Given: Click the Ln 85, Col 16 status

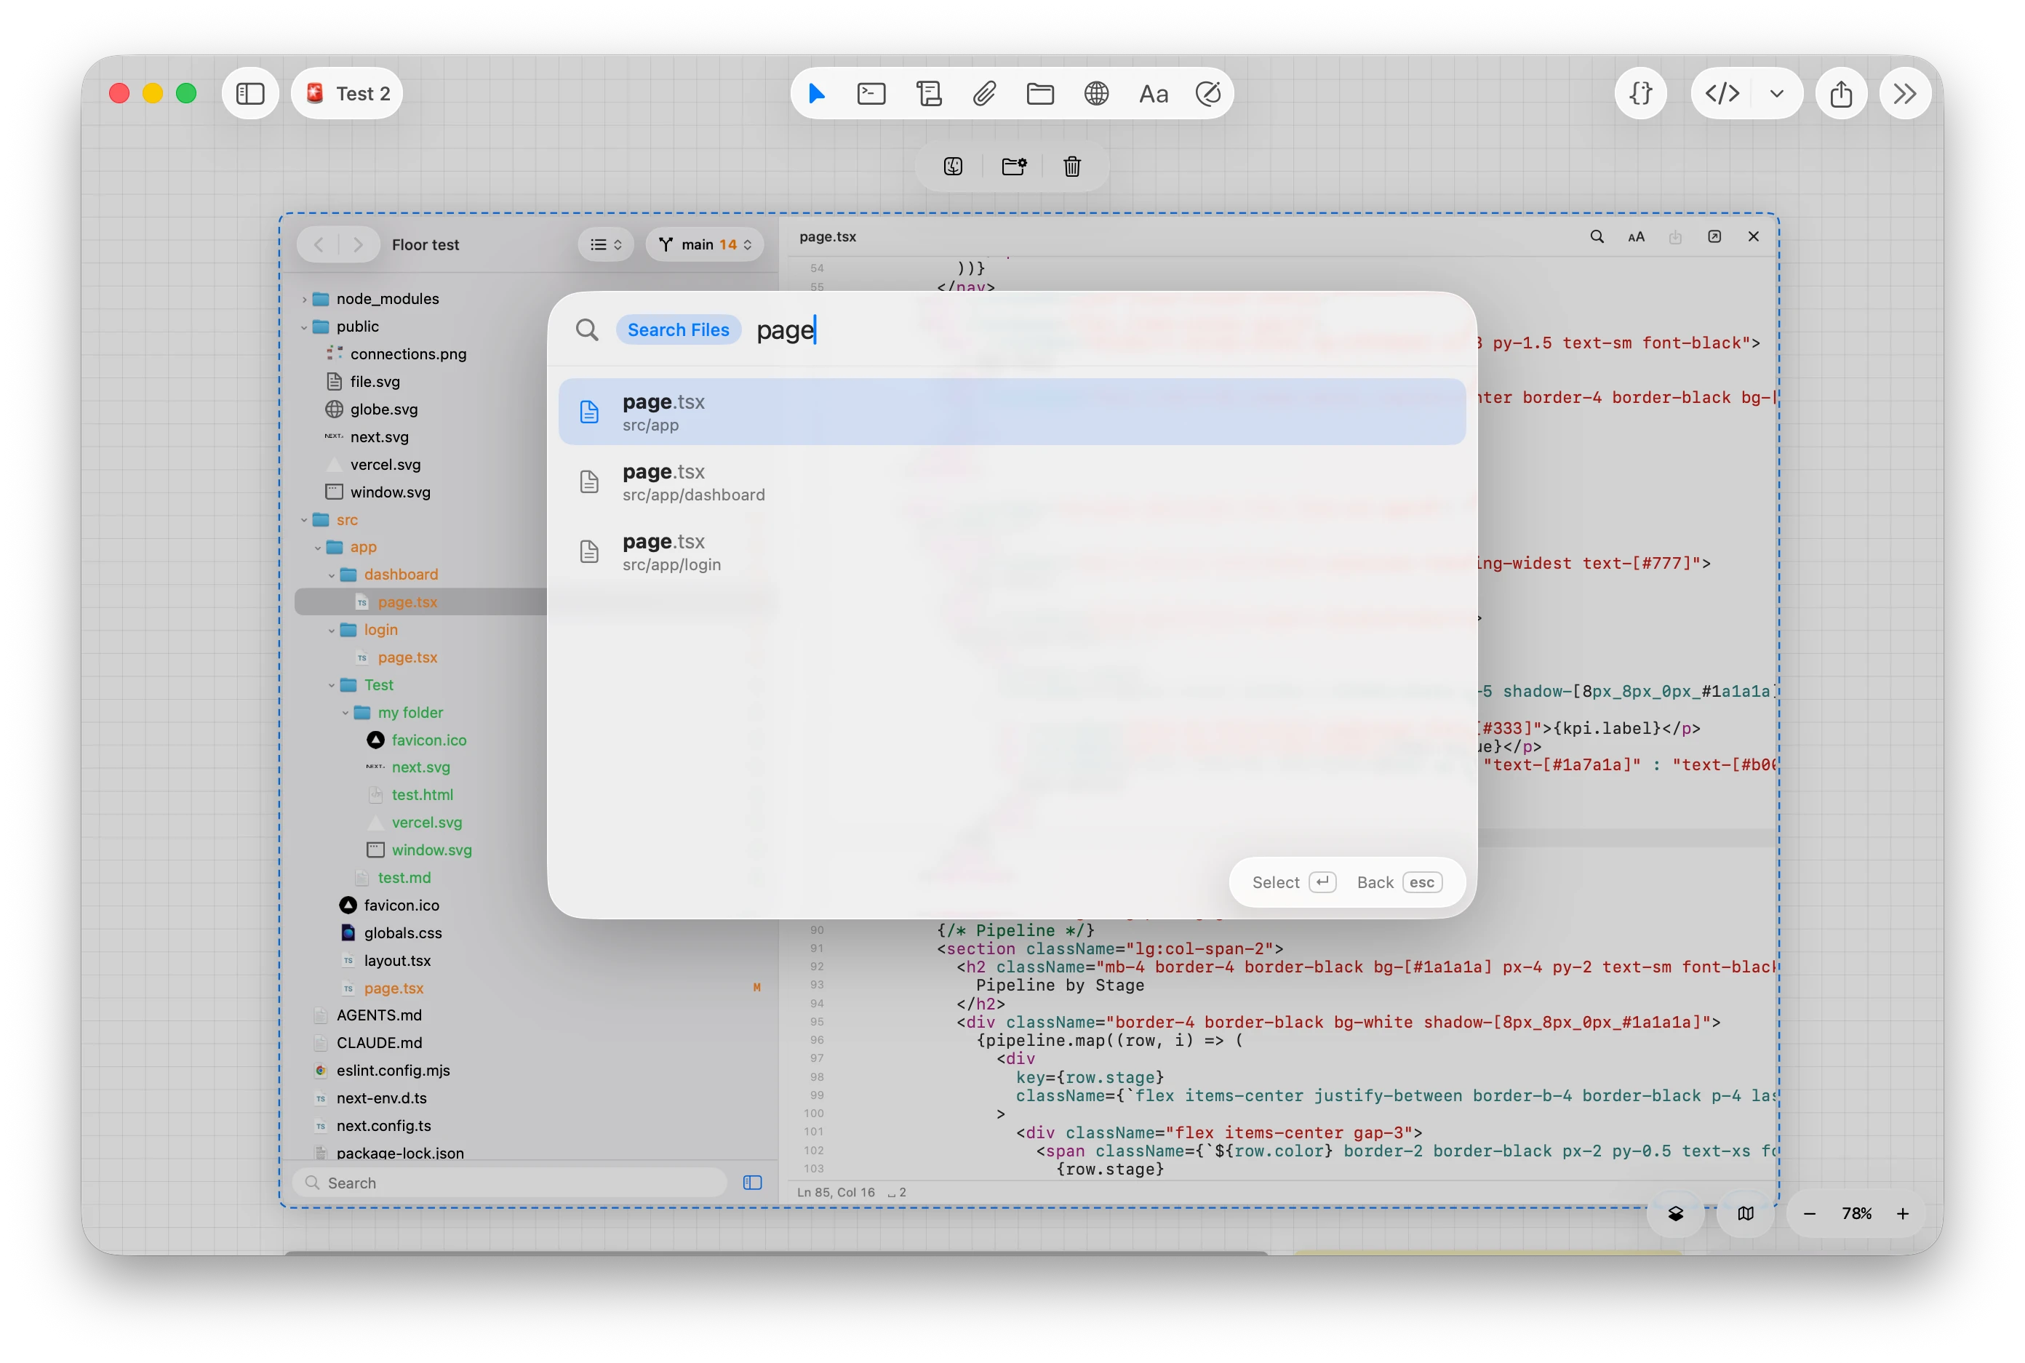Looking at the screenshot, I should click(x=835, y=1193).
